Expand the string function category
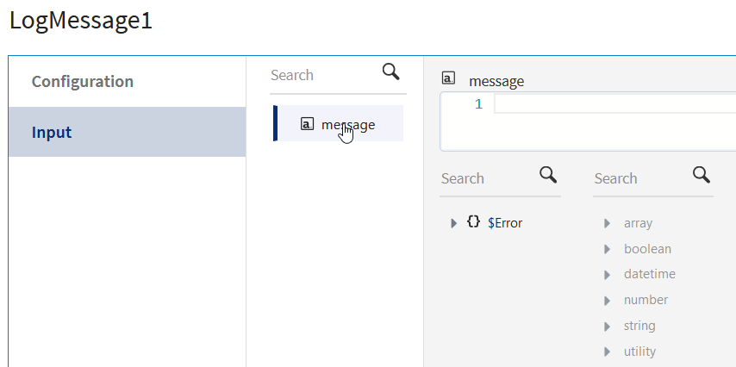Image resolution: width=736 pixels, height=367 pixels. [x=608, y=326]
